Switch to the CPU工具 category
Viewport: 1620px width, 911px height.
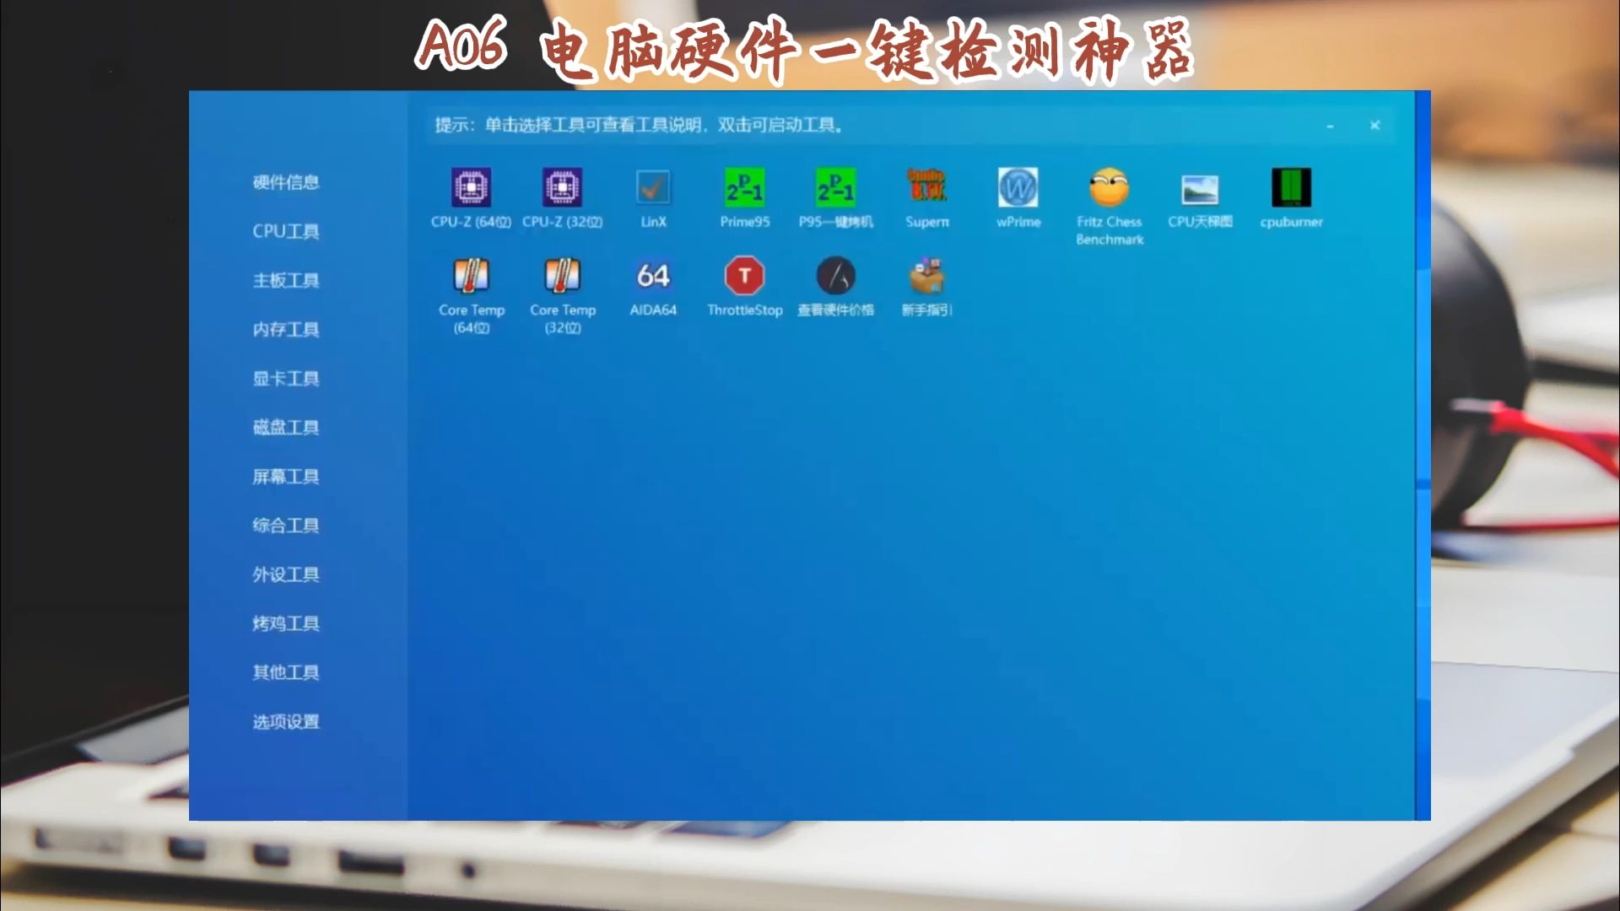pos(286,231)
